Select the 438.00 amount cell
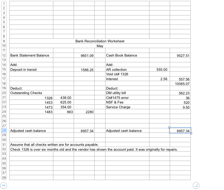The image size is (224, 190). click(x=63, y=97)
